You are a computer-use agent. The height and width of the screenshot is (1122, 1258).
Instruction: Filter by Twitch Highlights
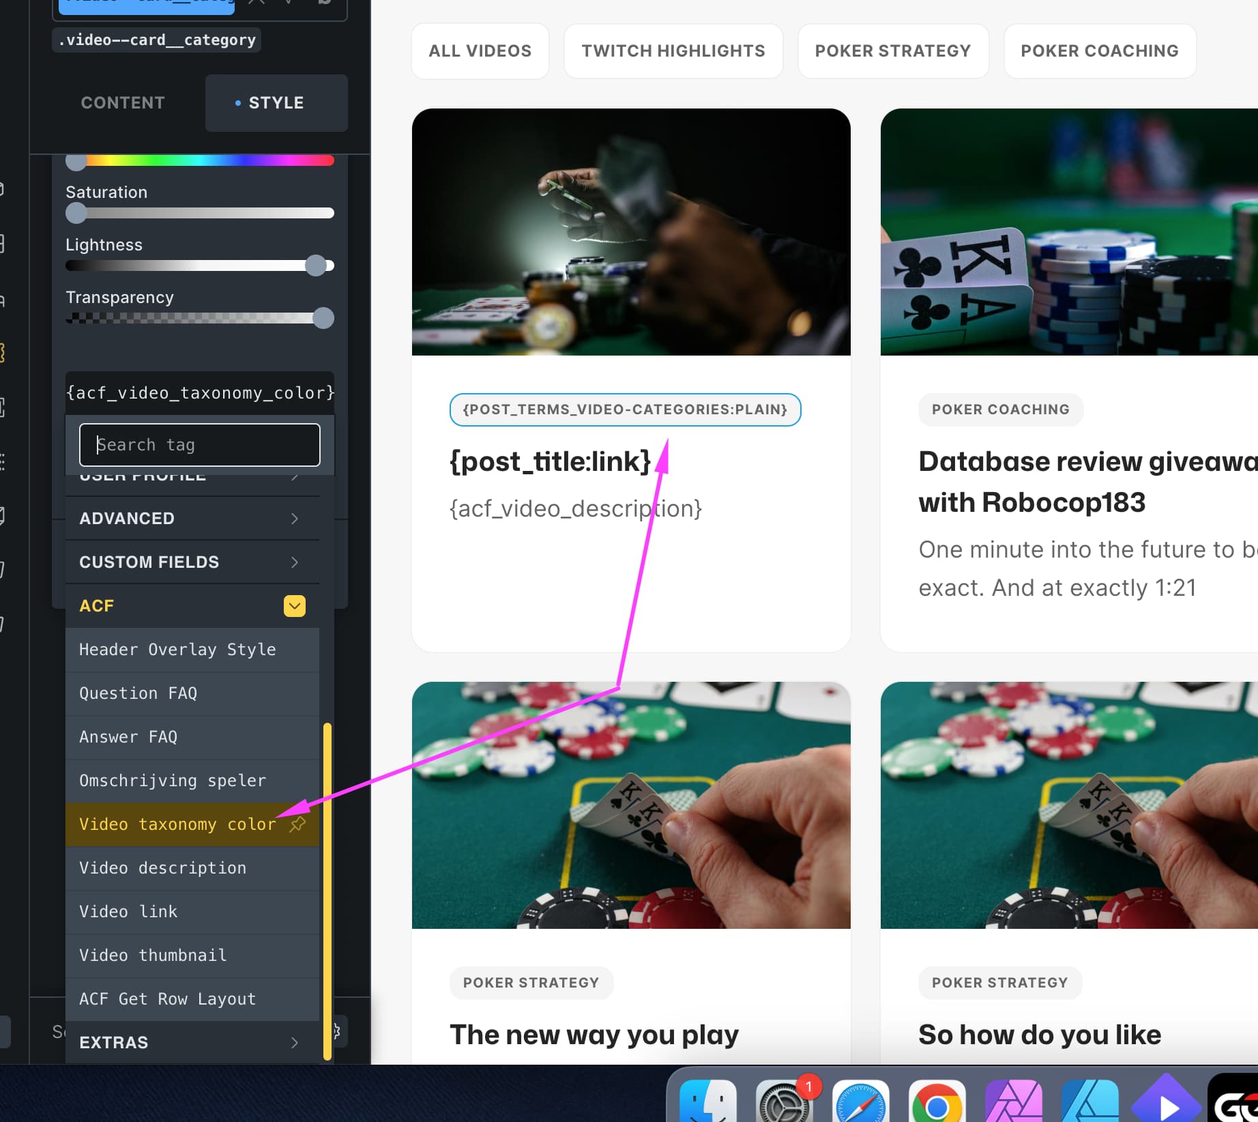[x=673, y=51]
